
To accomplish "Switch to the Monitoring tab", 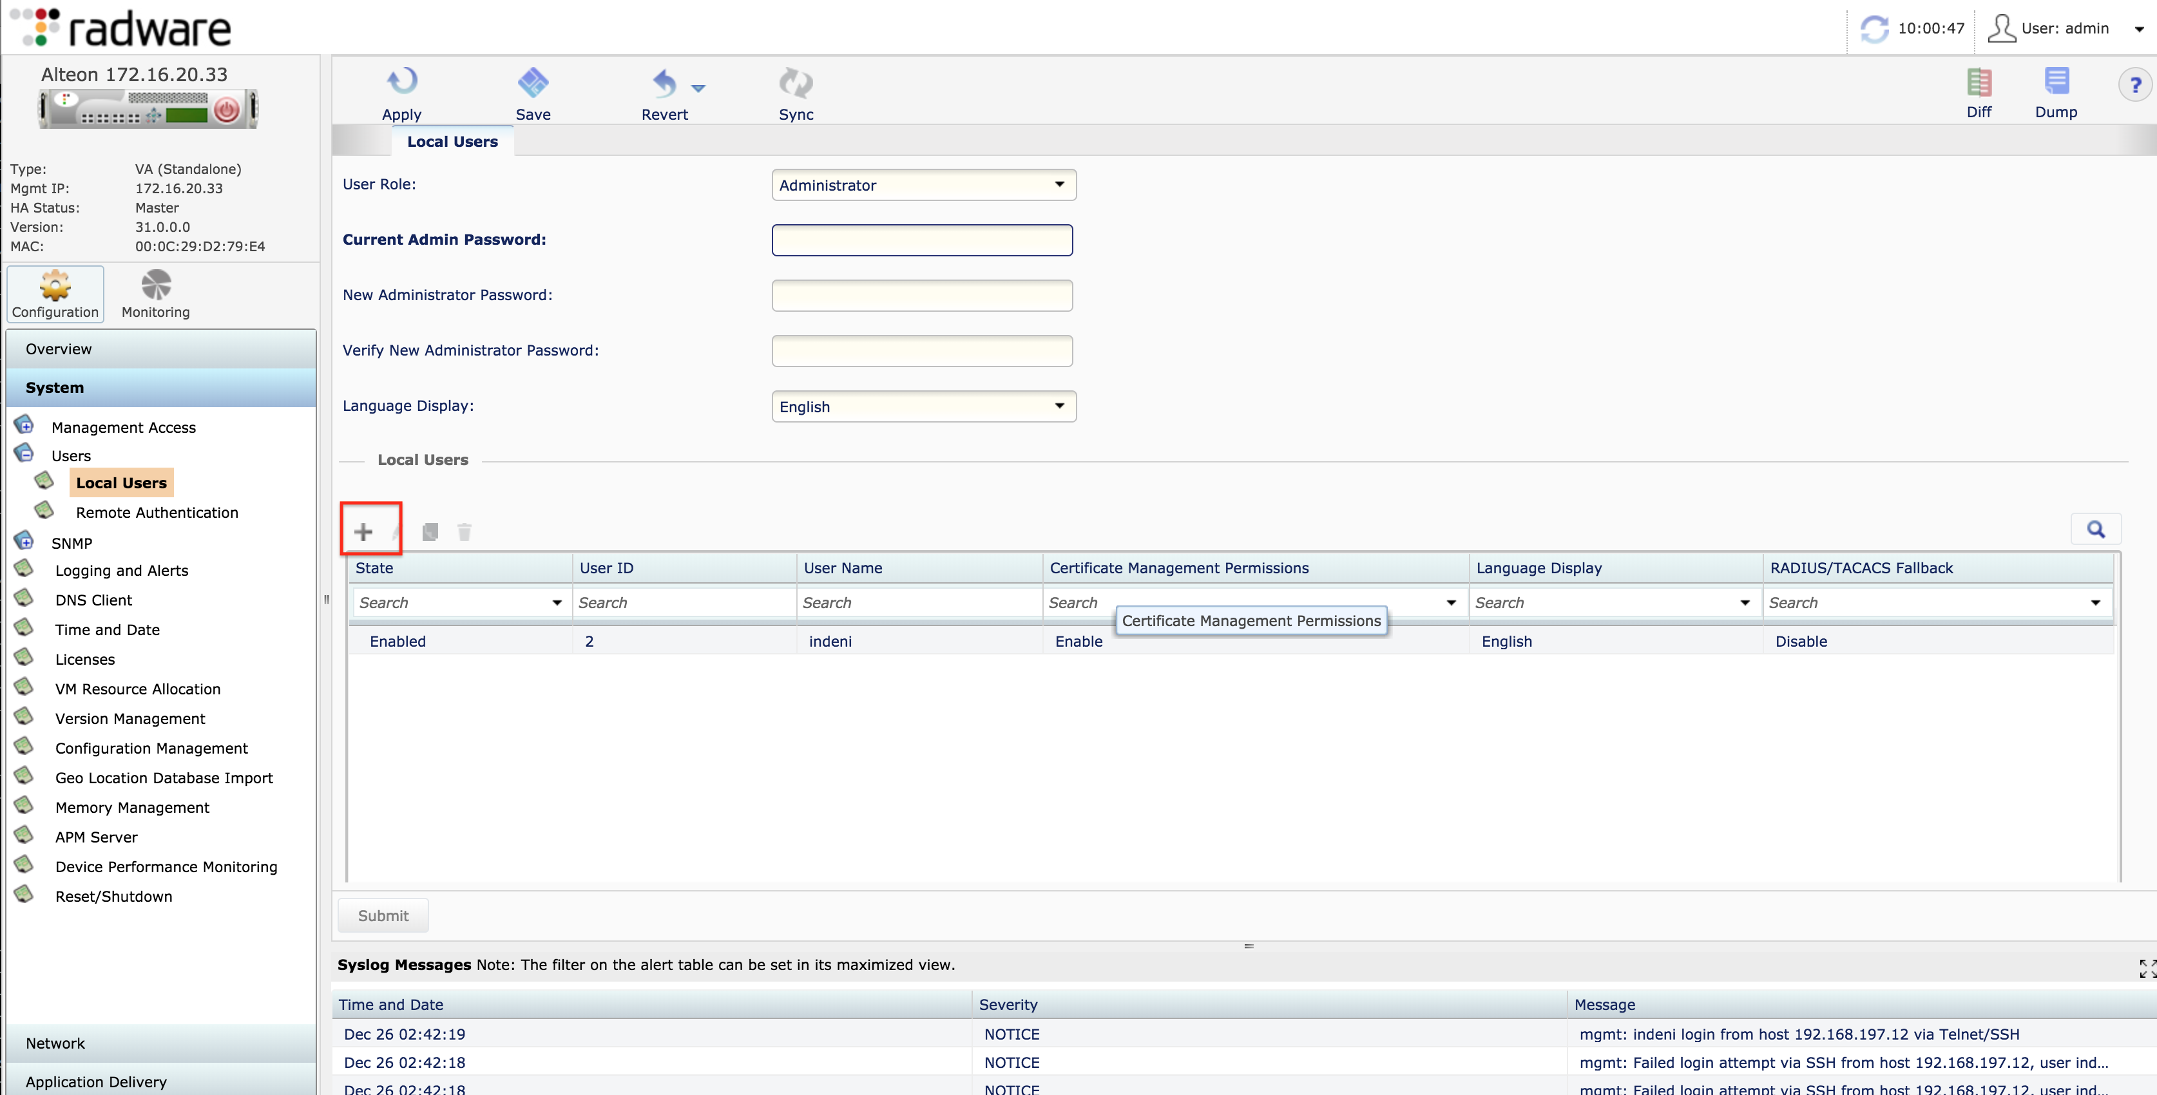I will (156, 294).
